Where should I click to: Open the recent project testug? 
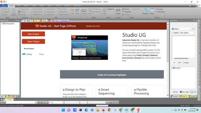pyautogui.click(x=29, y=54)
